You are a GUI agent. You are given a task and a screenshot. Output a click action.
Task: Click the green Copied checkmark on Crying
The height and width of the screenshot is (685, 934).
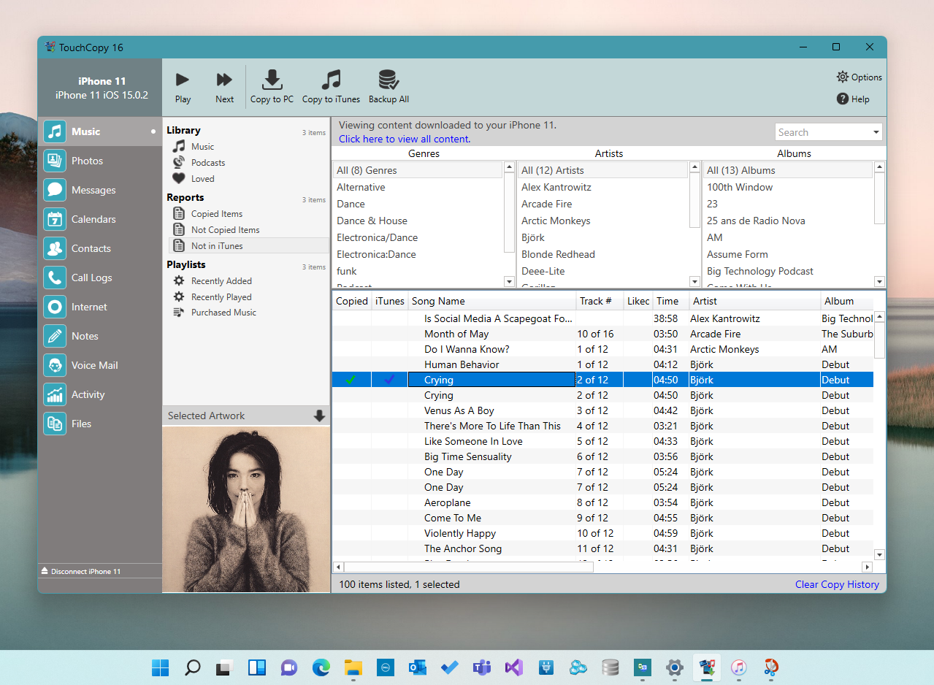tap(351, 380)
